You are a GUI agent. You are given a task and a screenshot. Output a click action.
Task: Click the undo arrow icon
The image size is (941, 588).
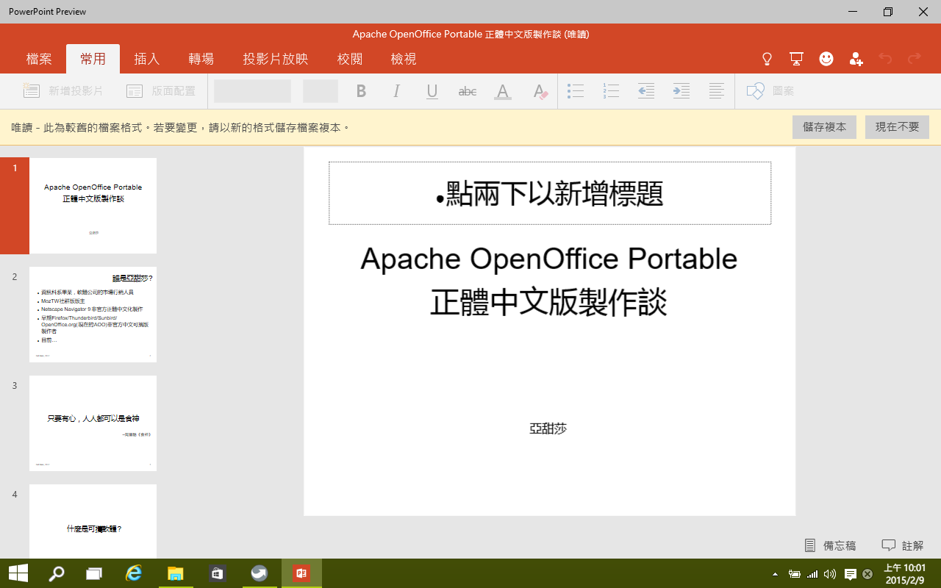coord(885,59)
